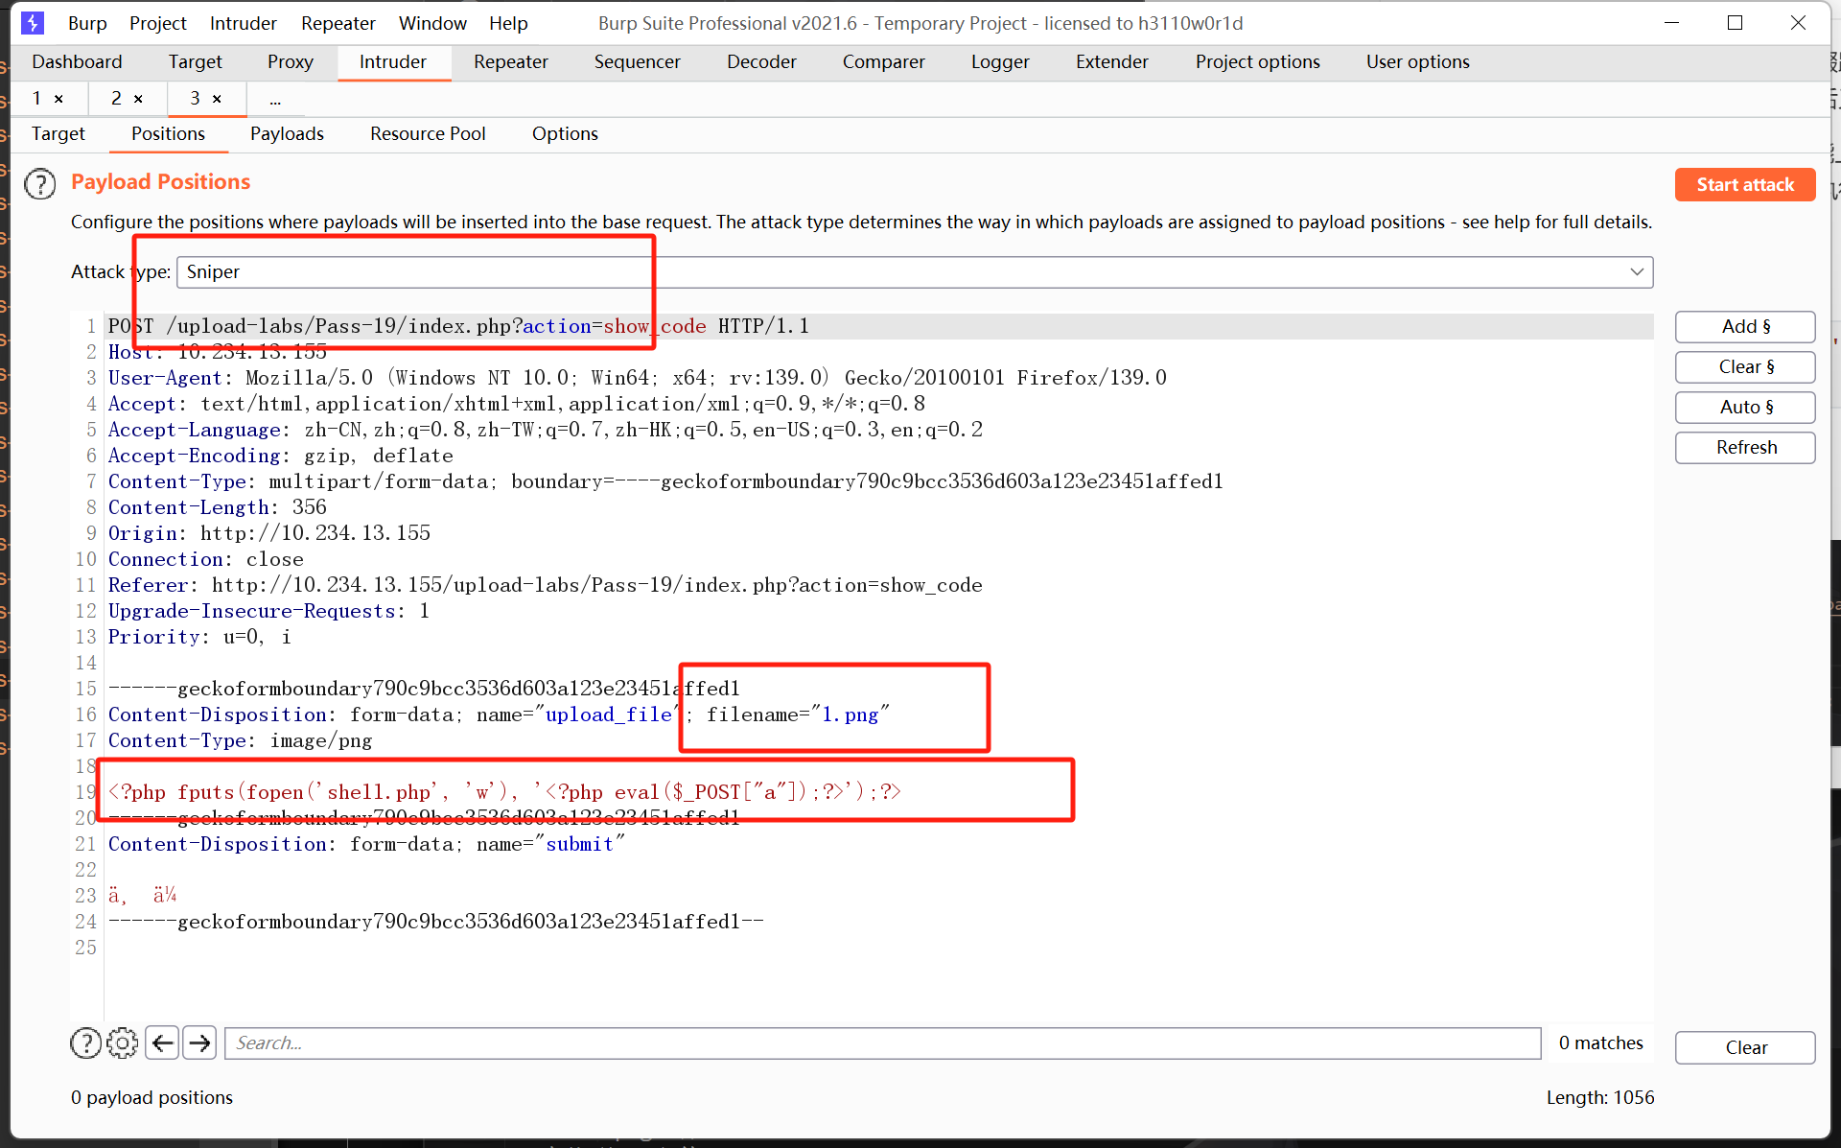This screenshot has height=1148, width=1841.
Task: Switch to the Target main tab
Action: tap(196, 62)
